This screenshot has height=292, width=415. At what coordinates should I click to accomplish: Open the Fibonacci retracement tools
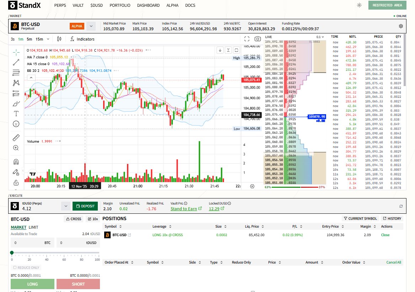tap(16, 73)
